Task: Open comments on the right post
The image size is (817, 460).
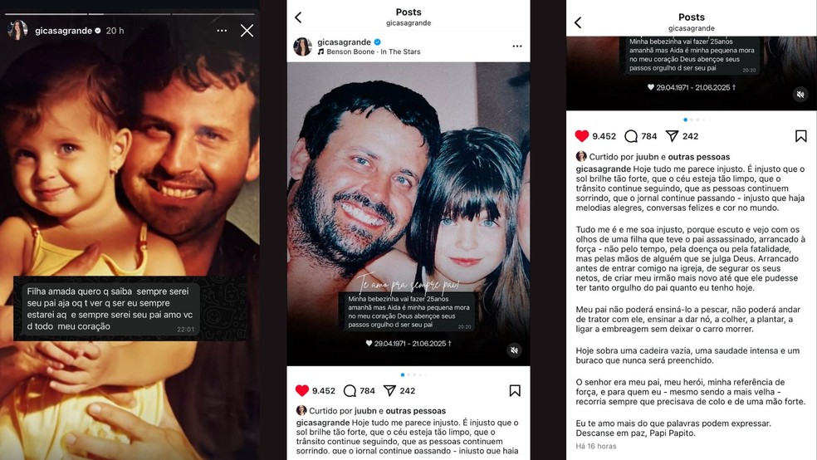Action: (x=631, y=136)
